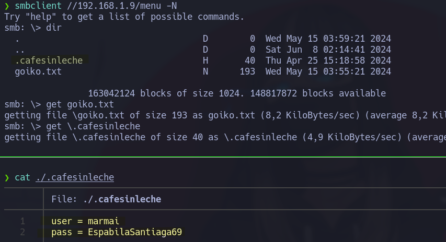Click the blocks available summary line
Image resolution: width=446 pixels, height=242 pixels.
237,93
